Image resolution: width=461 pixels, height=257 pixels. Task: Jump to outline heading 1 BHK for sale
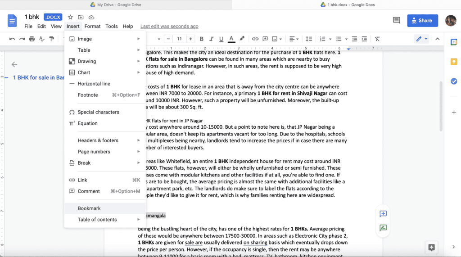pos(39,77)
